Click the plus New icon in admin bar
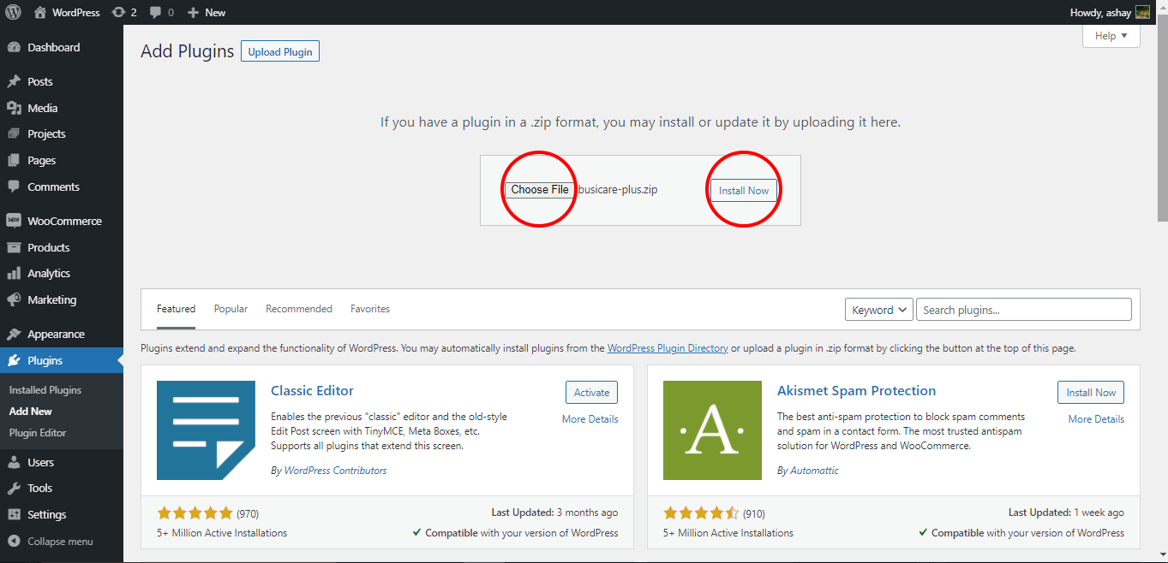 (x=193, y=13)
